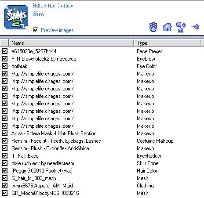The image size is (204, 198).
Task: Click the Face Preset type cell
Action: [149, 51]
